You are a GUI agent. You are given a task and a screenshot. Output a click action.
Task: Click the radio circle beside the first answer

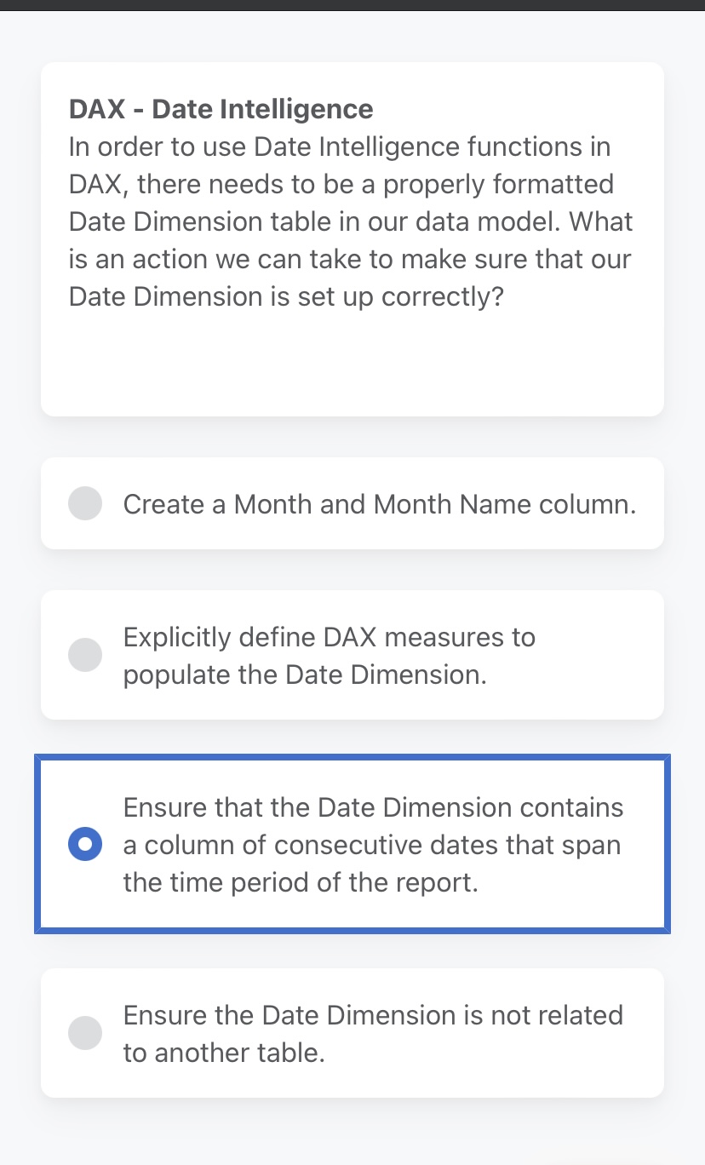(85, 504)
